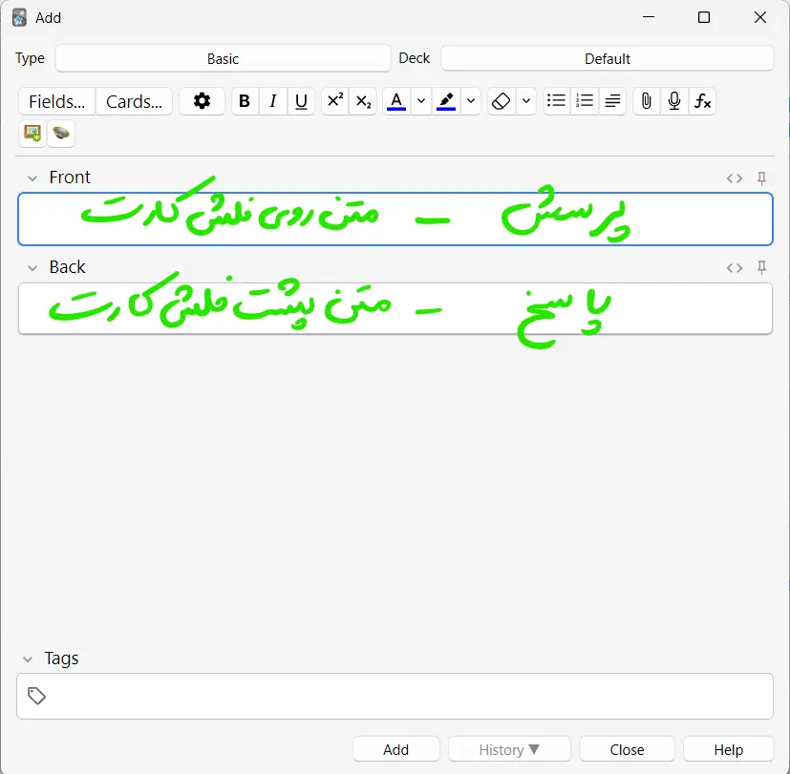
Task: Open text color picker dropdown
Action: pyautogui.click(x=421, y=101)
